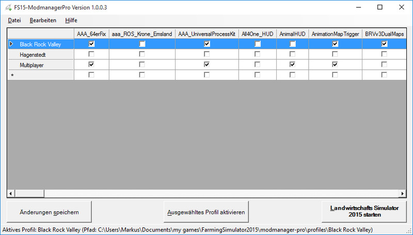Viewport: 413px width, 235px height.
Task: Open the Hilfe menu
Action: (x=71, y=20)
